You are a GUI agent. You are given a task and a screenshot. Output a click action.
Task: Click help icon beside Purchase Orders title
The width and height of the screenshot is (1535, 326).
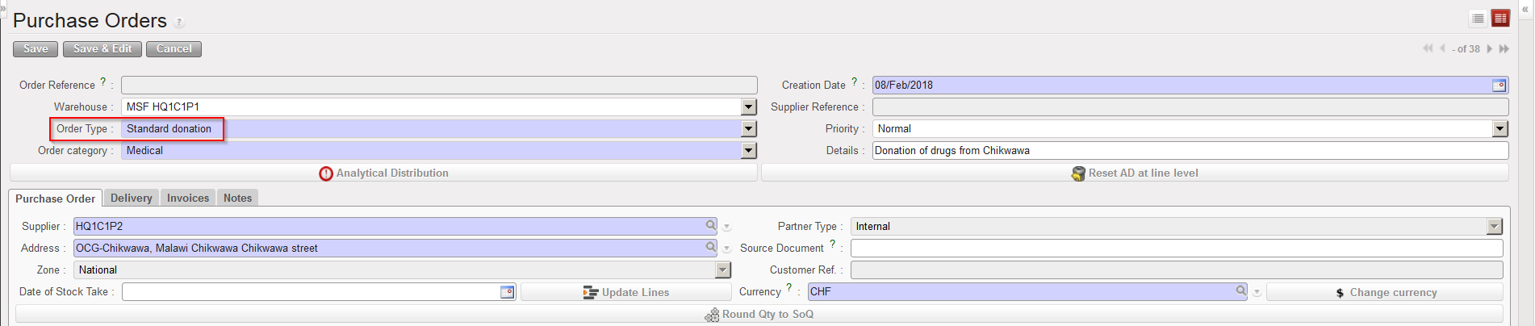(x=179, y=22)
